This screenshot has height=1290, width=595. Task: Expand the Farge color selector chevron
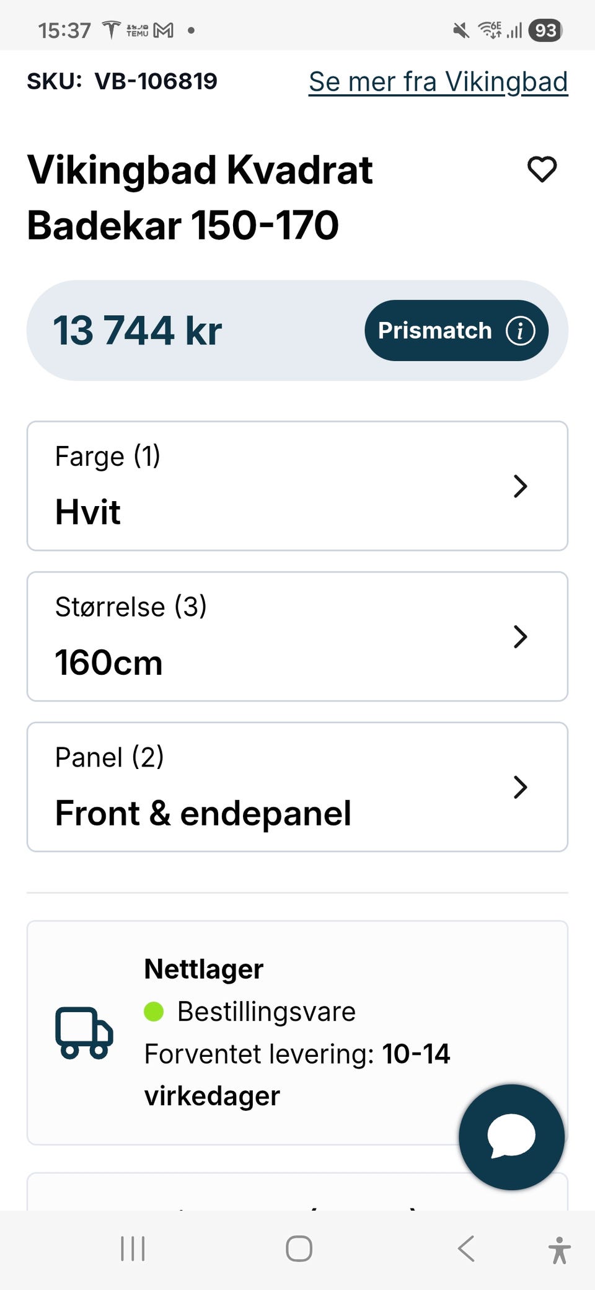click(520, 486)
